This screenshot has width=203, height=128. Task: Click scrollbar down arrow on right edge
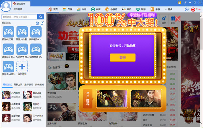tap(201, 123)
